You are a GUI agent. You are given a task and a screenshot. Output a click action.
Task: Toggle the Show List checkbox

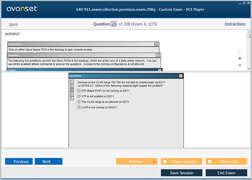210,161
